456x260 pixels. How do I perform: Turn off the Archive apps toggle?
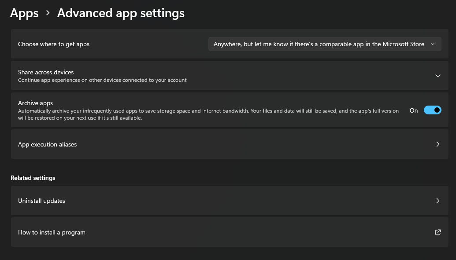pyautogui.click(x=432, y=110)
